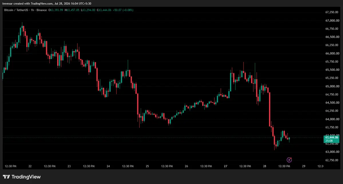
Task: Click the close value C63,444.06
Action: (104, 10)
